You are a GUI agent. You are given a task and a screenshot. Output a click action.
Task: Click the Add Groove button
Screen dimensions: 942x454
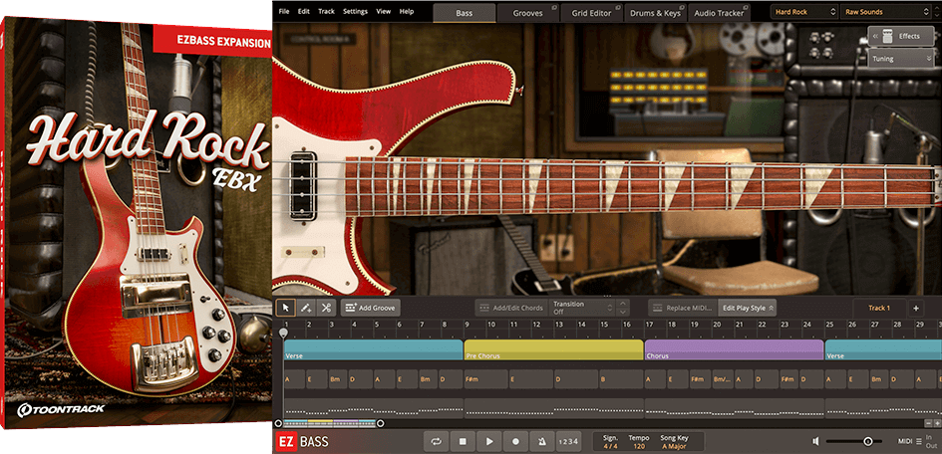370,308
